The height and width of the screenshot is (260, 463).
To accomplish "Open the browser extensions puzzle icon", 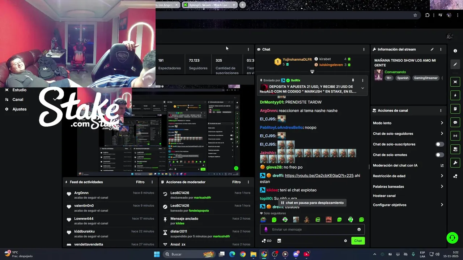I will click(428, 15).
